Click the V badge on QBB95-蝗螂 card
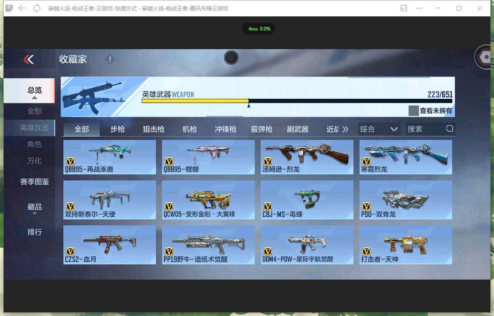The width and height of the screenshot is (494, 316). tap(169, 162)
